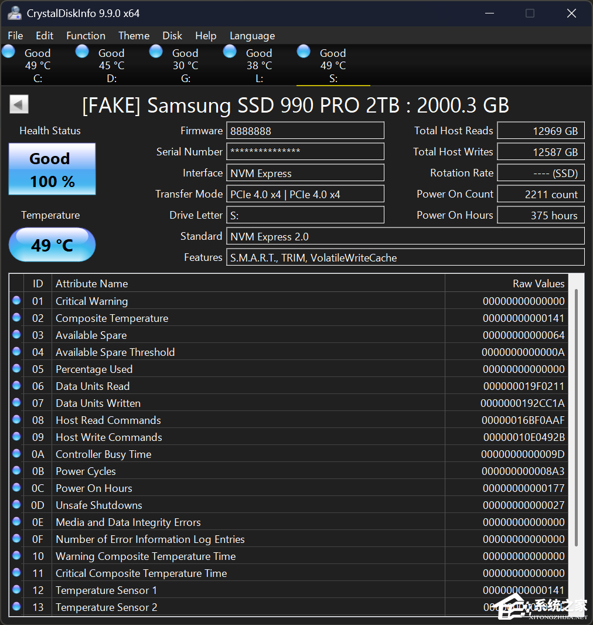Click the Features field listing S.M.A.R.T., TRIM
Screen dimensions: 593x625
(x=405, y=257)
